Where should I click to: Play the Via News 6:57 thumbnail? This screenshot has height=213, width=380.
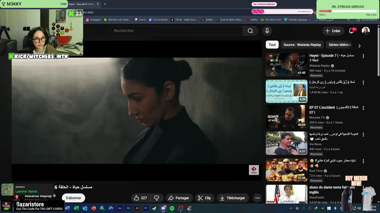[286, 143]
